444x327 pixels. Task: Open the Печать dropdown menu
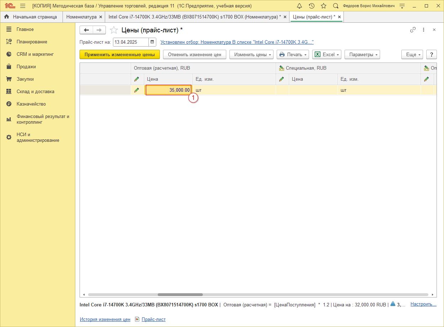(293, 54)
